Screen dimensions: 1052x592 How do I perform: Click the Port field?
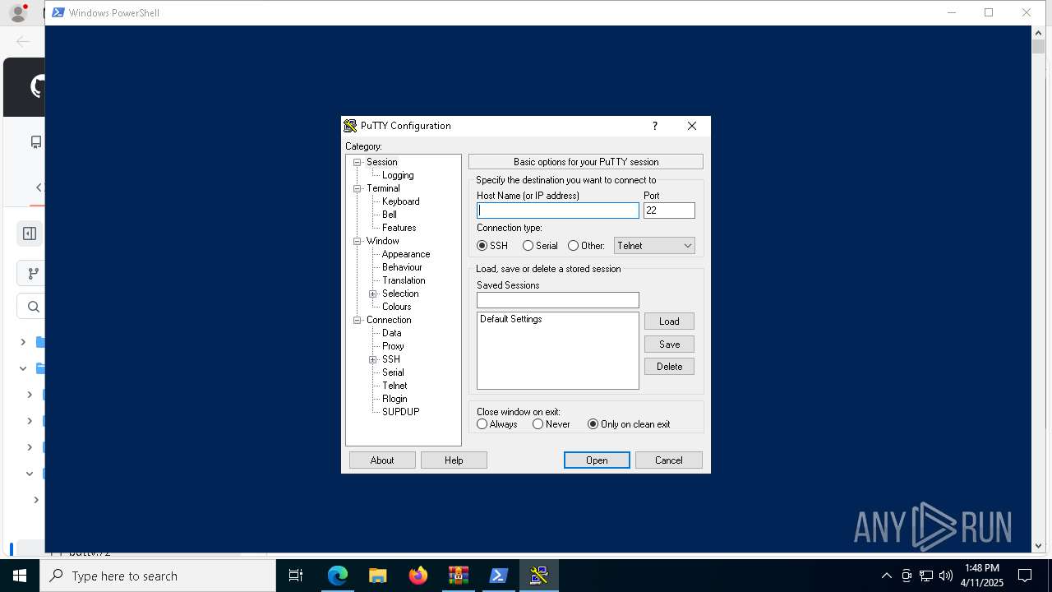(x=669, y=210)
